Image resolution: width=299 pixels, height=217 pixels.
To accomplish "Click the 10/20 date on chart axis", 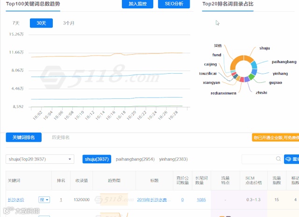I will click(131, 115).
